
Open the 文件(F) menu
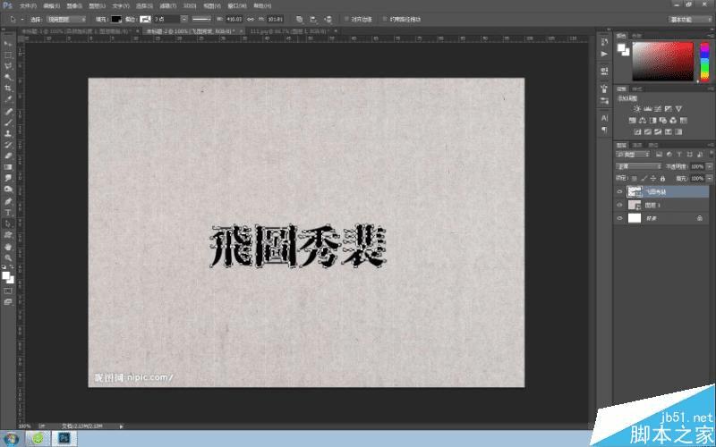(x=28, y=6)
